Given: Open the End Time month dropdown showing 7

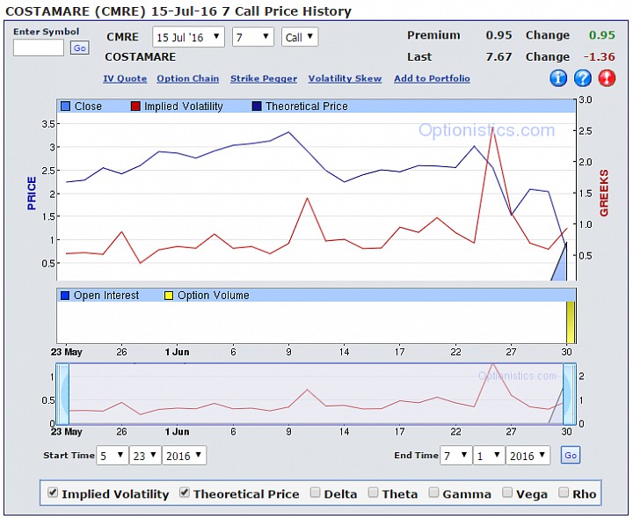Looking at the screenshot, I should point(456,456).
